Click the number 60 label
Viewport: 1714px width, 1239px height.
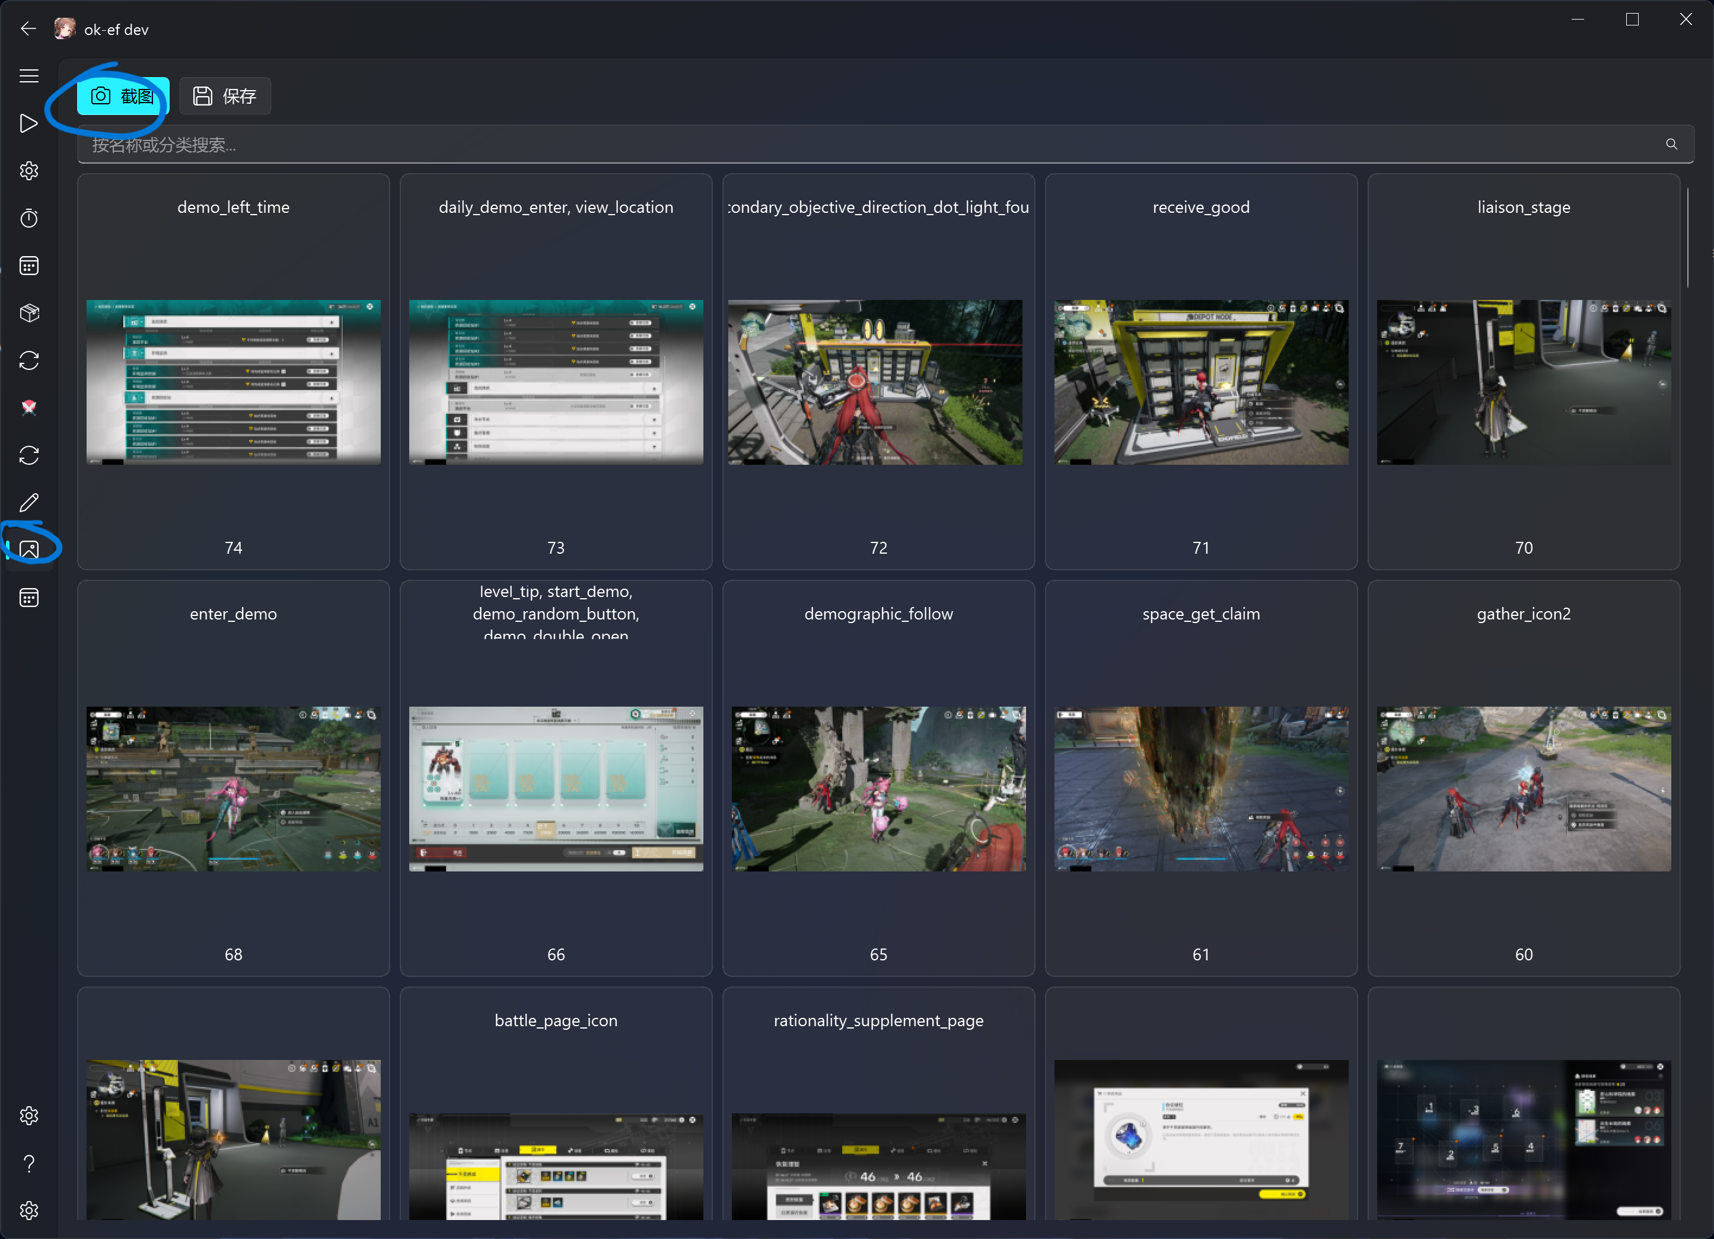[x=1524, y=954]
